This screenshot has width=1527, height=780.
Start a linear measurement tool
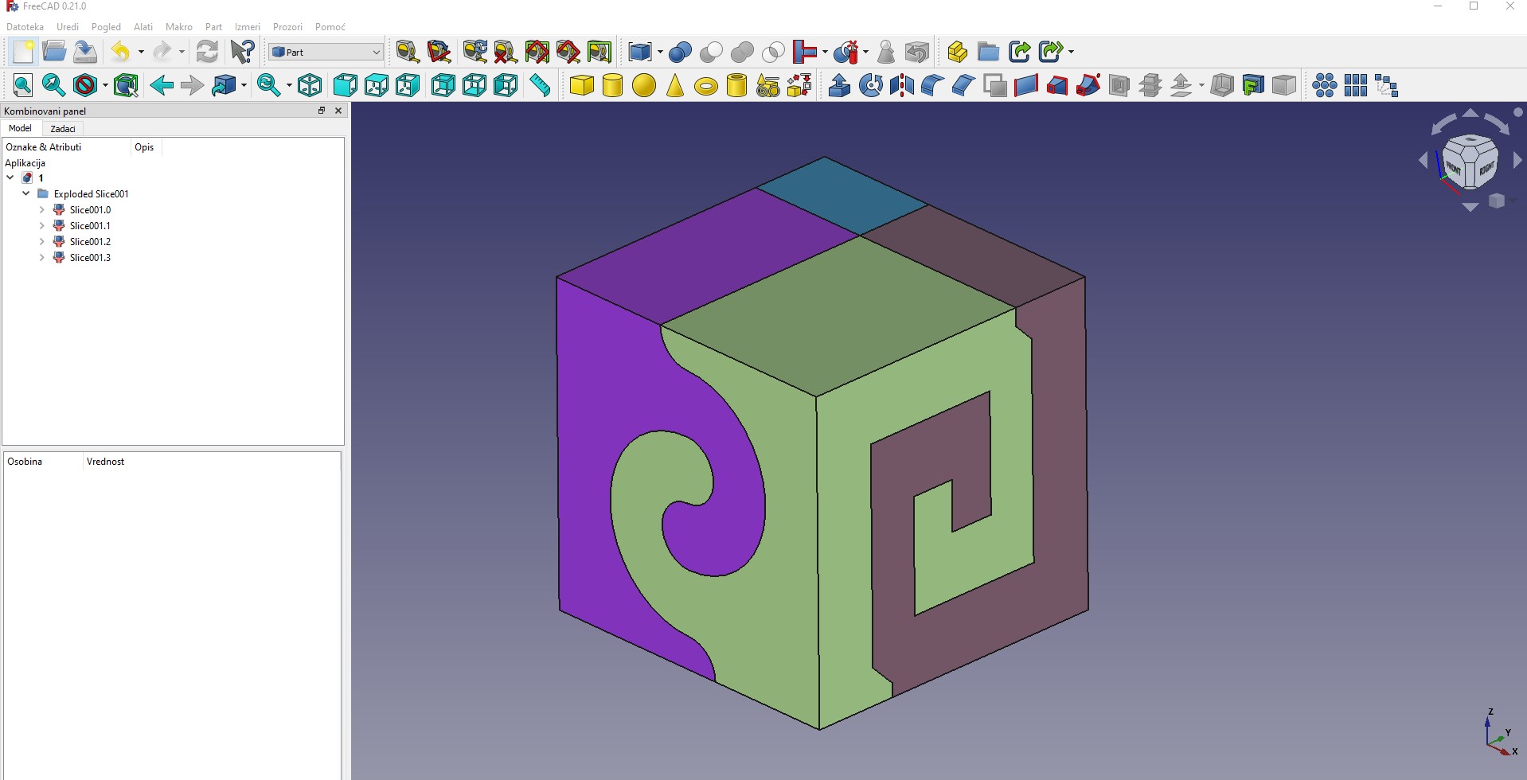[408, 52]
